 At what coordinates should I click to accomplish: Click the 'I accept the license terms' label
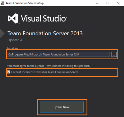coord(44,72)
